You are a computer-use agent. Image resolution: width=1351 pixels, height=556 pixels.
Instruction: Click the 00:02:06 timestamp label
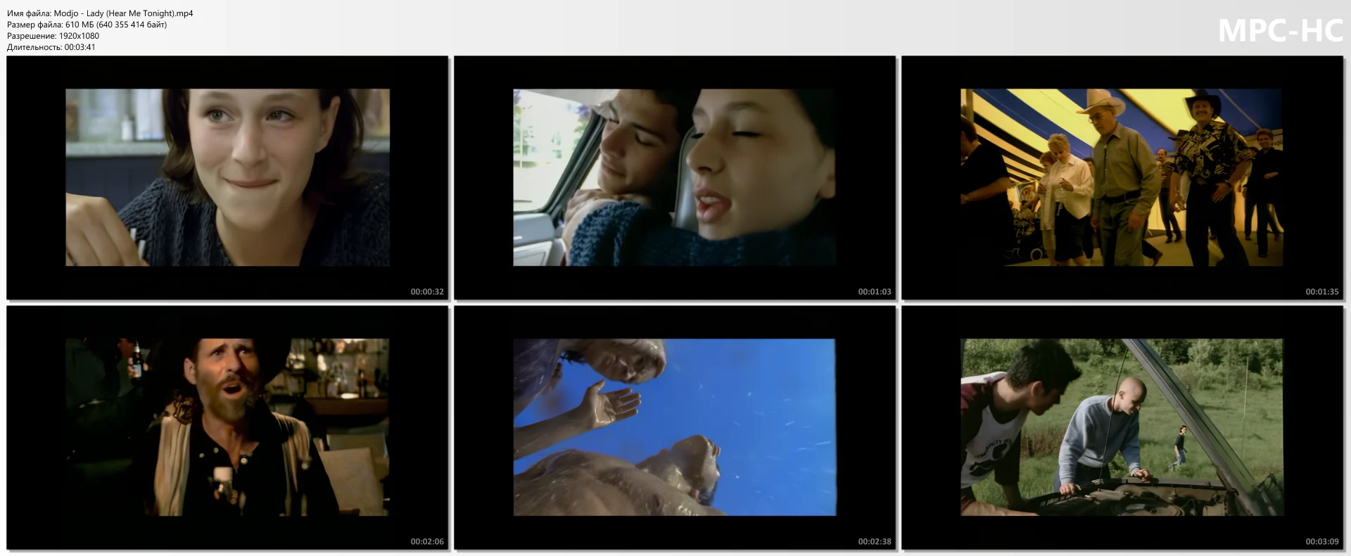click(427, 541)
